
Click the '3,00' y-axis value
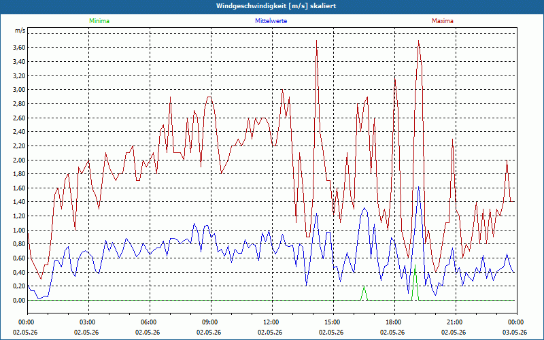pyautogui.click(x=19, y=90)
